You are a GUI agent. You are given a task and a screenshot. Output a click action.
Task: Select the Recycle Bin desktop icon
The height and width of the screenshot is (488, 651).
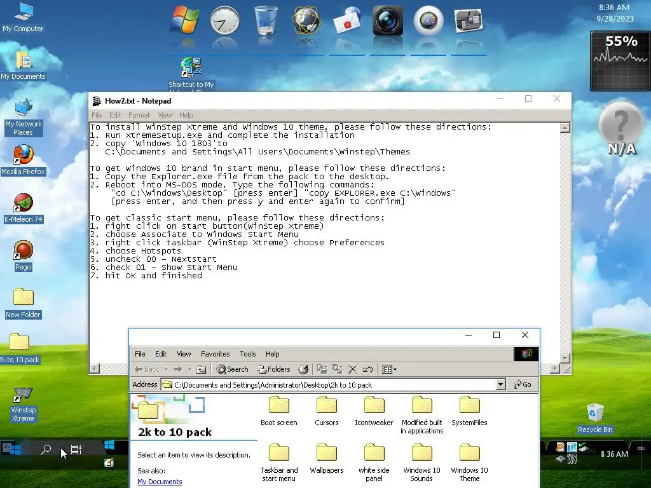595,418
